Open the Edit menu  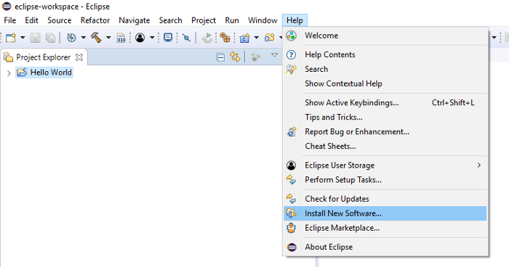31,20
